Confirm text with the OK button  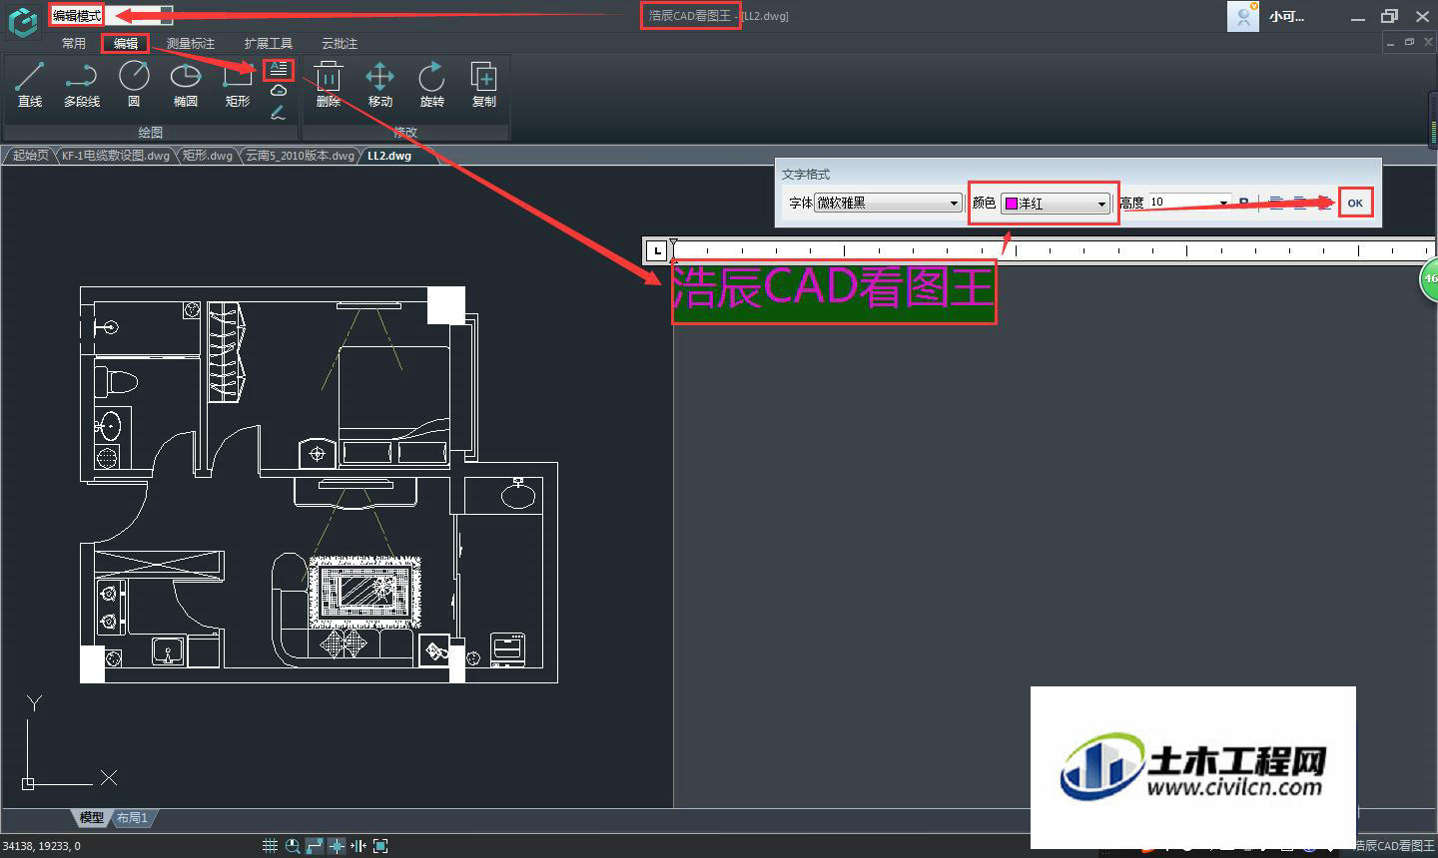click(1355, 203)
